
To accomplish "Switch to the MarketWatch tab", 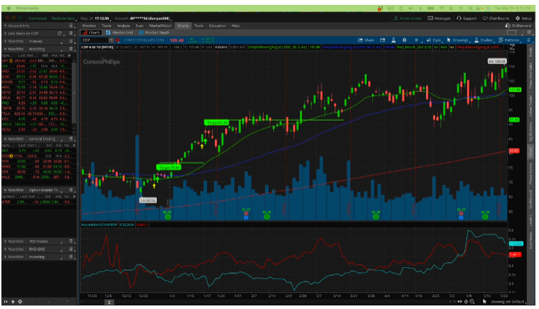I will [160, 26].
